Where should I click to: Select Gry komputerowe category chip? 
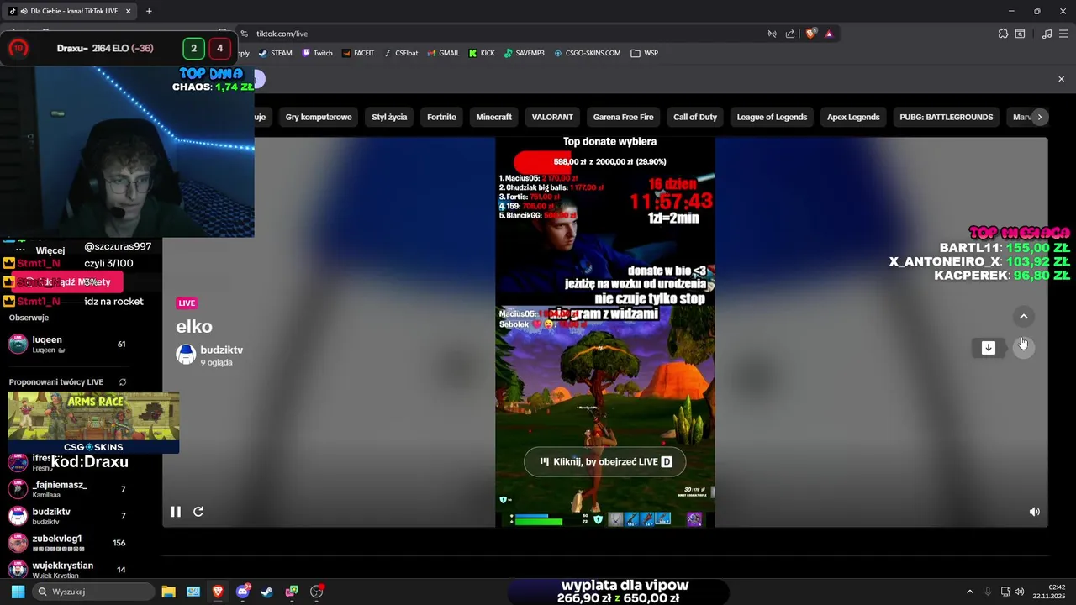(x=319, y=117)
